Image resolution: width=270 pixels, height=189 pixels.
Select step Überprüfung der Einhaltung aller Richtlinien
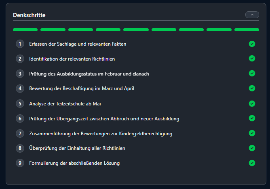tap(77, 148)
